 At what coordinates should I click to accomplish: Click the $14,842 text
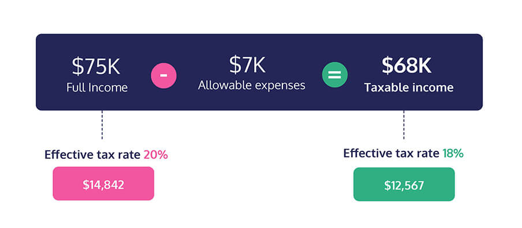click(103, 185)
